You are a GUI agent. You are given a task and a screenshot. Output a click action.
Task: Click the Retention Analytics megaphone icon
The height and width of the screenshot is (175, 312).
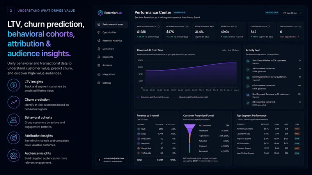pyautogui.click(x=99, y=40)
